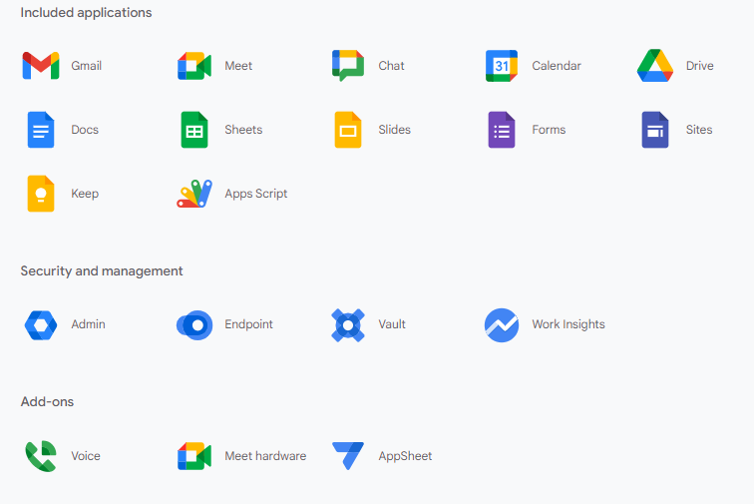
Task: Click the Included applications heading
Action: point(86,13)
